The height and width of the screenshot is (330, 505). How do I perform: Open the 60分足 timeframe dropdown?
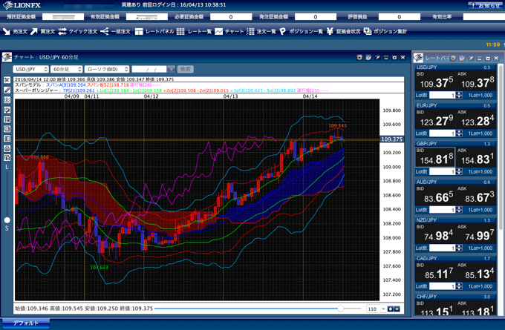pyautogui.click(x=66, y=69)
